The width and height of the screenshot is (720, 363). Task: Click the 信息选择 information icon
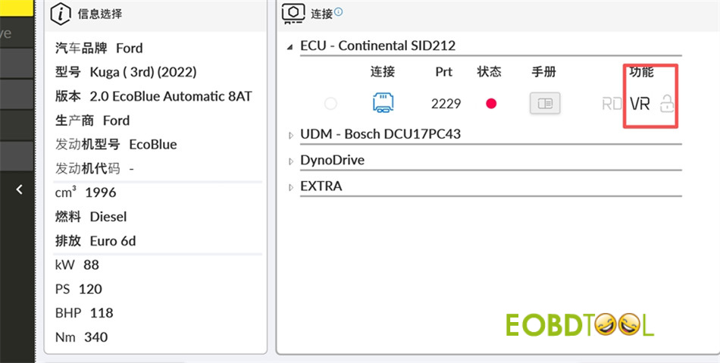(63, 13)
